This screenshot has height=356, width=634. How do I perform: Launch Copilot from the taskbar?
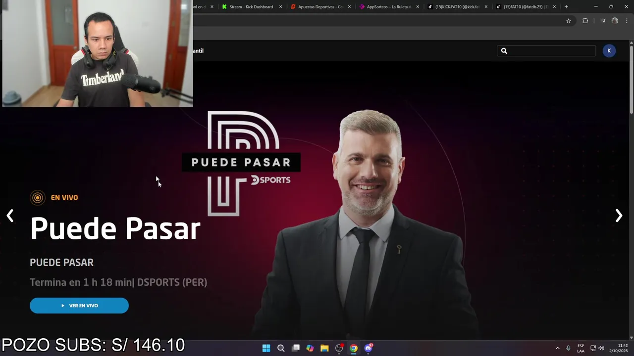click(310, 348)
